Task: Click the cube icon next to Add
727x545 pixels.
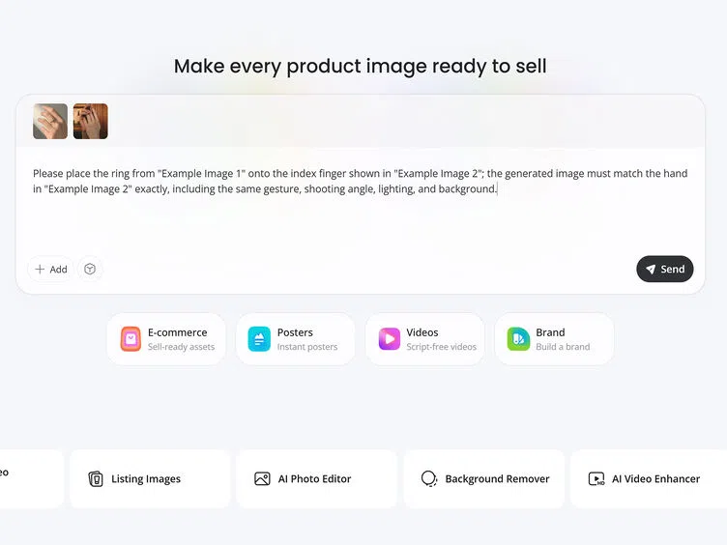Action: coord(90,269)
